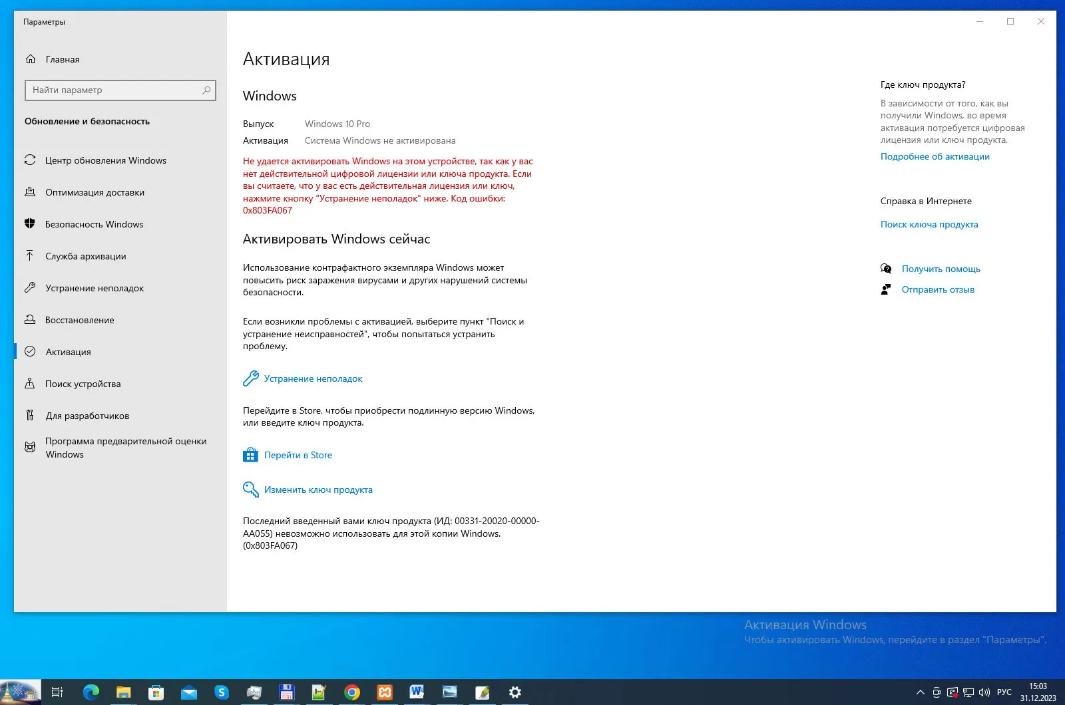The image size is (1065, 705).
Task: Click Поиск ключа продукта link
Action: [929, 224]
